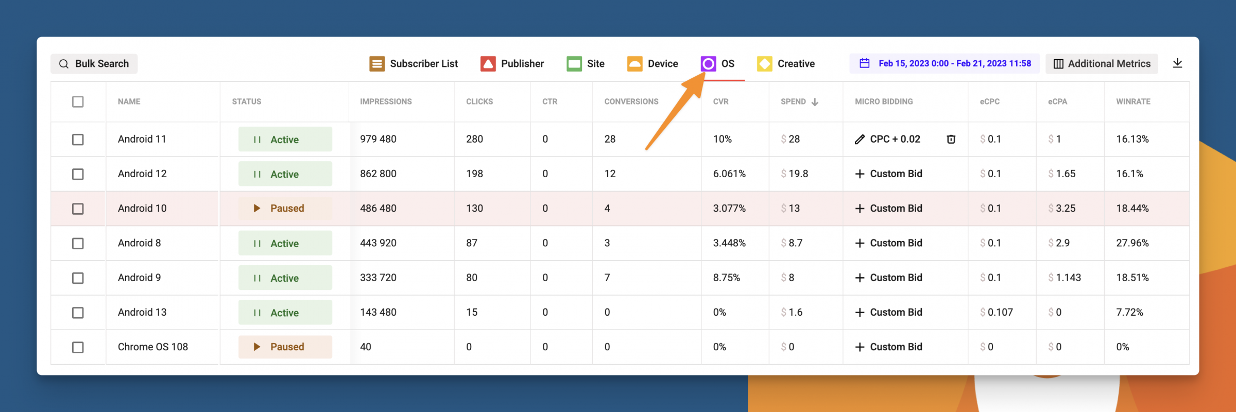Edit the CPC + 0.02 bid pencil
This screenshot has height=412, width=1236.
coord(860,139)
